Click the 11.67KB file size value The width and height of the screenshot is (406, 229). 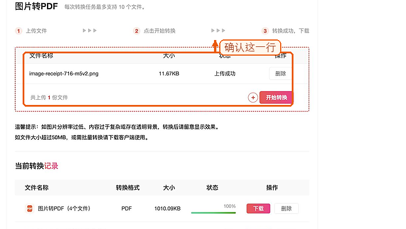(x=169, y=74)
